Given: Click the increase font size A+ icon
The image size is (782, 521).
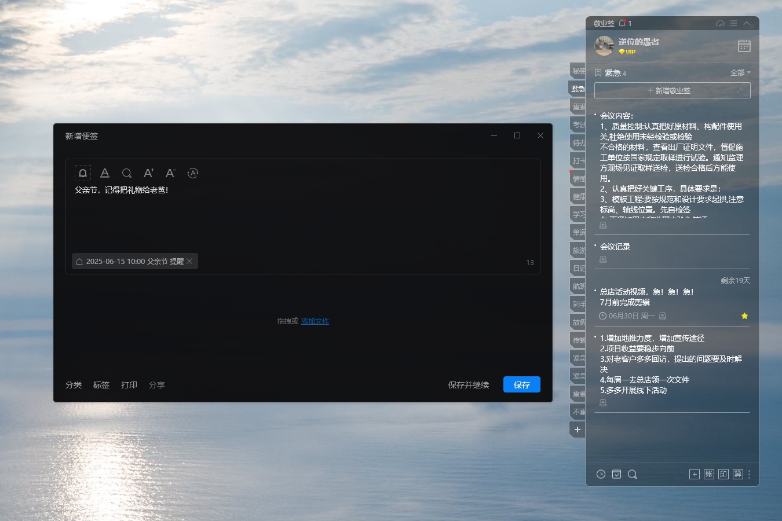Looking at the screenshot, I should click(148, 173).
